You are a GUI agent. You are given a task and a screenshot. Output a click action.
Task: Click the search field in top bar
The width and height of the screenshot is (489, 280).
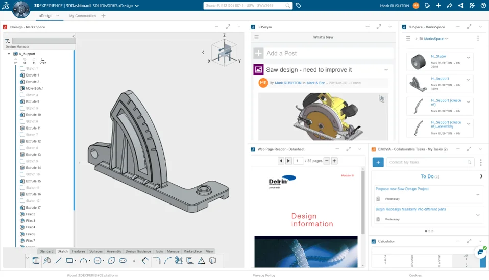pos(244,6)
